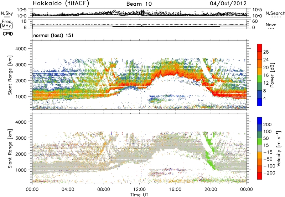This screenshot has height=197, width=285.
Task: Pick the light green 12–16 dB power swatch
Action: point(260,79)
